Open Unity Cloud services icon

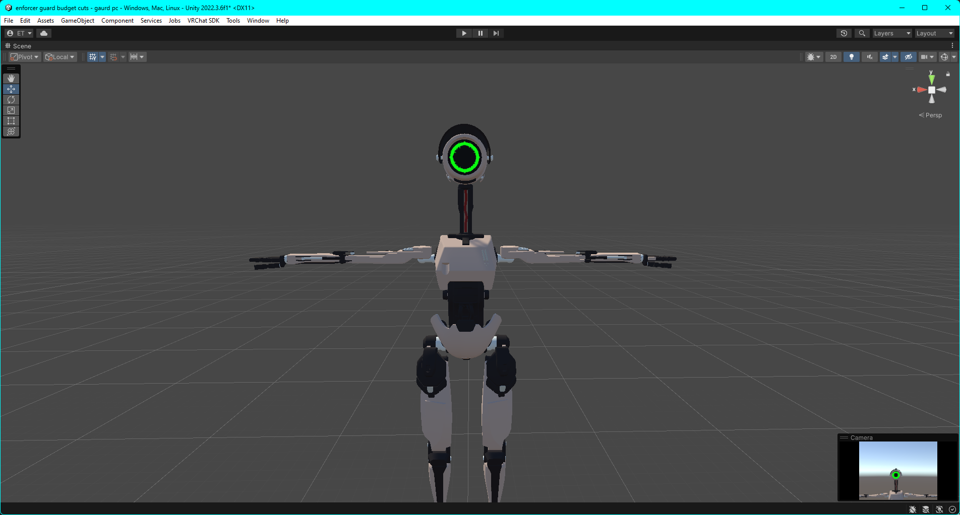click(44, 33)
